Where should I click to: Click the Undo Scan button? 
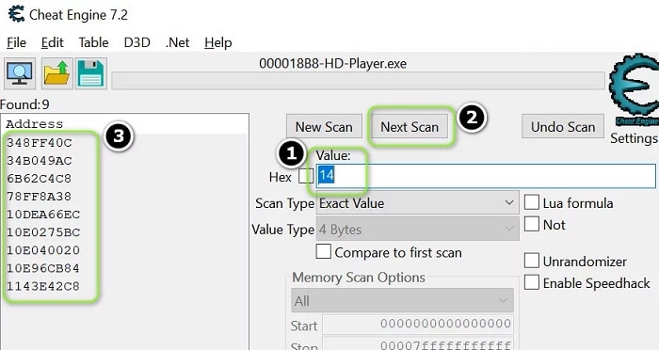coord(563,126)
